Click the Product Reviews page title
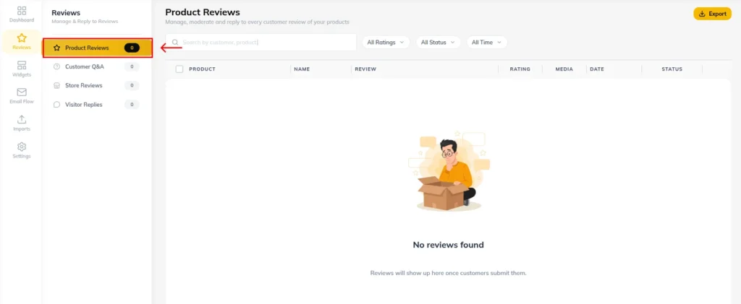This screenshot has width=741, height=304. click(203, 12)
